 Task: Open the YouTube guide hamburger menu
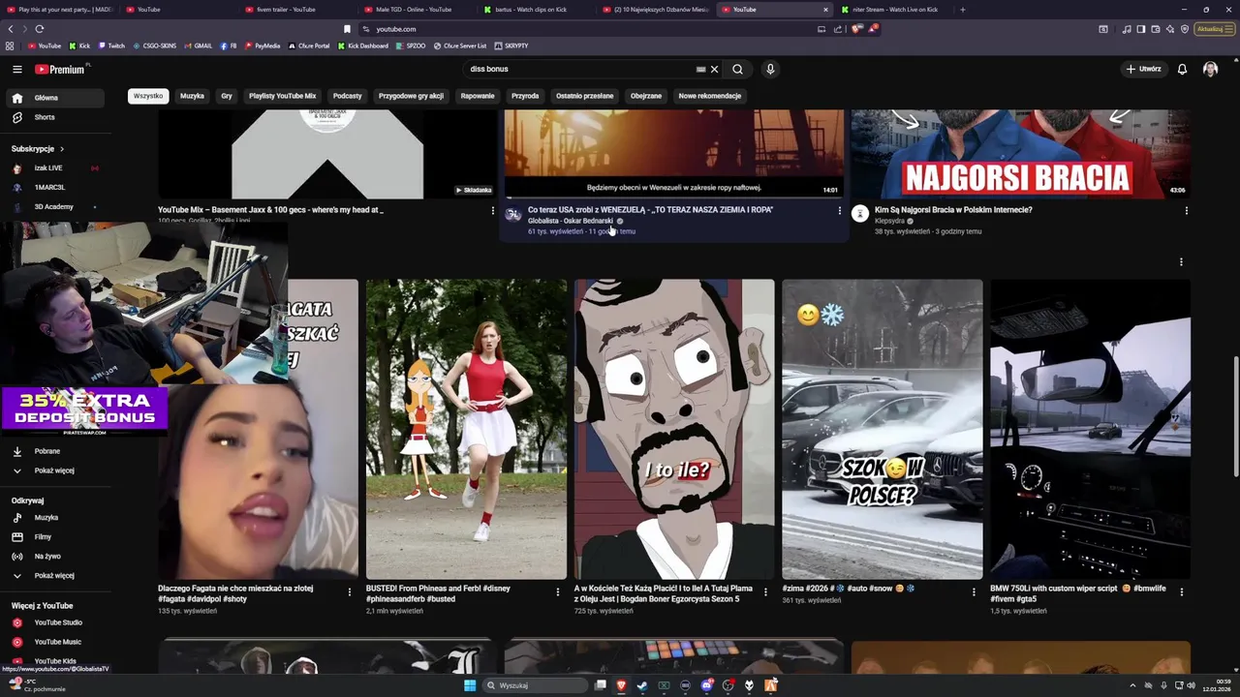tap(16, 69)
